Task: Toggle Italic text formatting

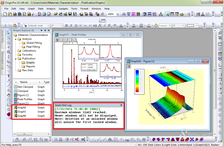Action: 71,25
